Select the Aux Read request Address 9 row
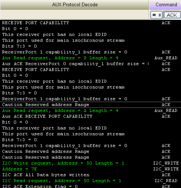Screen dimensions: 181x188 point(90,58)
